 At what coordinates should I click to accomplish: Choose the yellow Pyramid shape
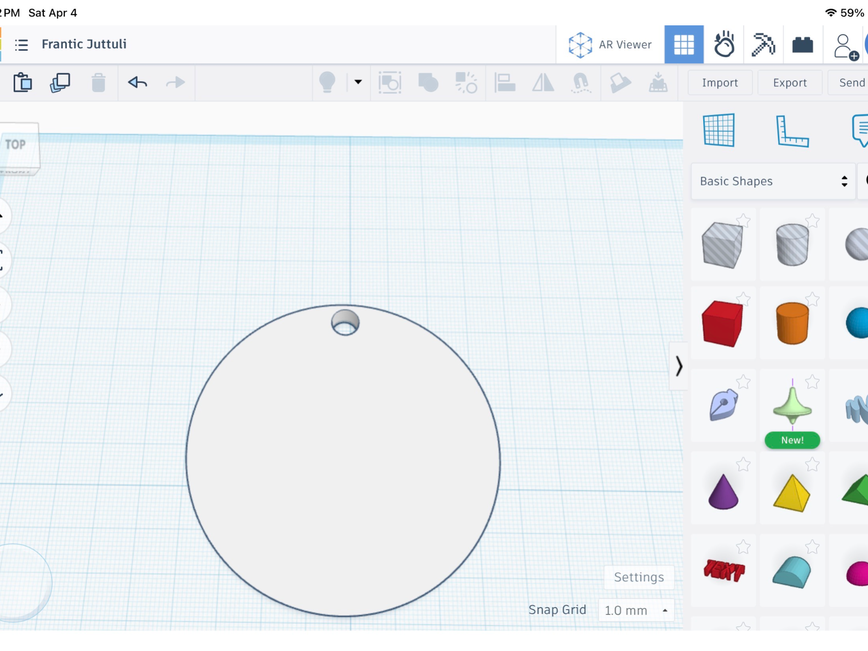[792, 493]
